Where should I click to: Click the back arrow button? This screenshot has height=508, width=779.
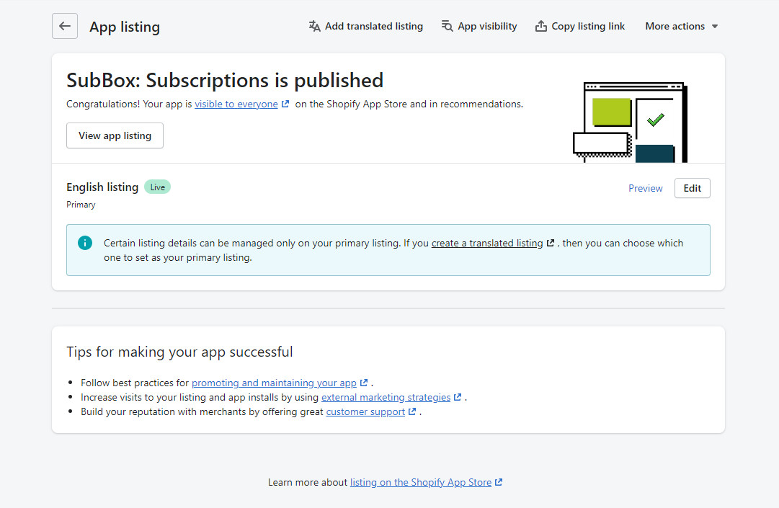65,26
